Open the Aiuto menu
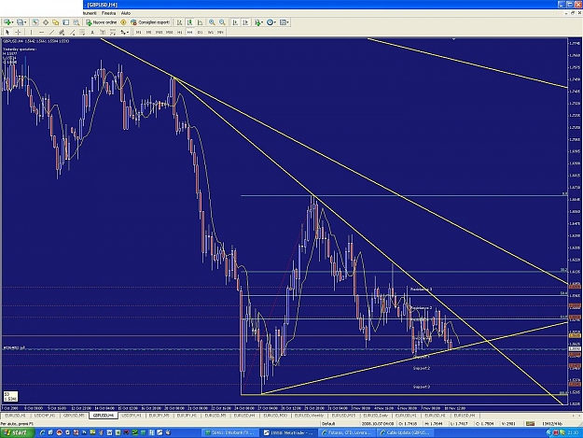This screenshot has height=438, width=583. [125, 13]
